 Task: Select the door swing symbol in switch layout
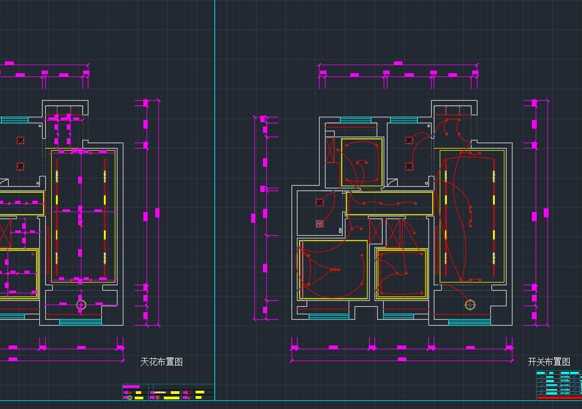(x=392, y=182)
